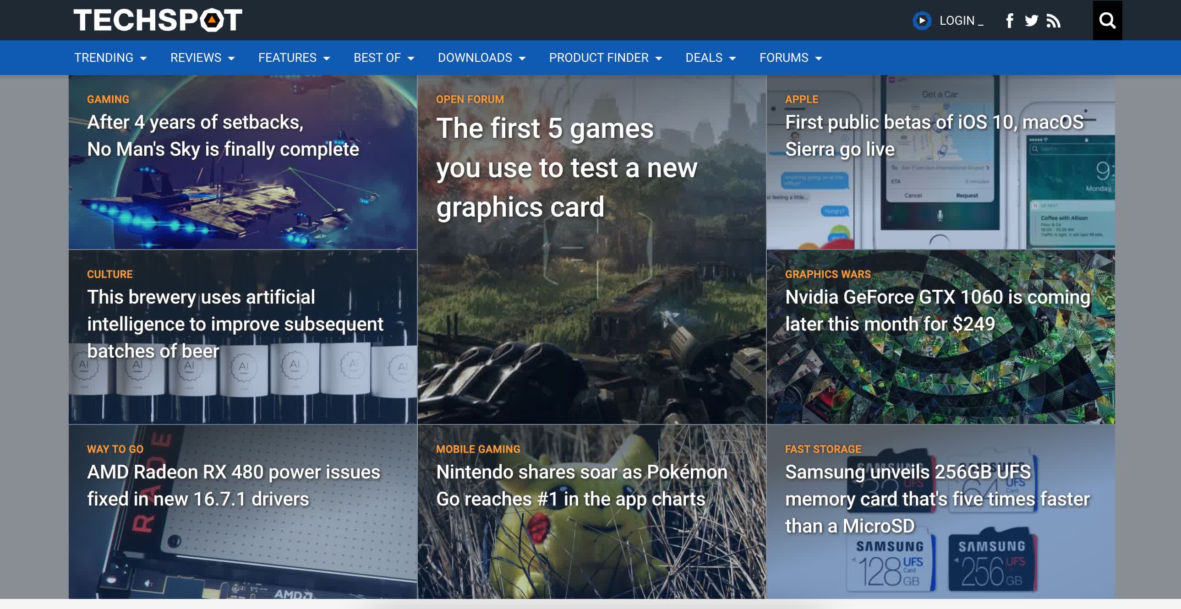
Task: Read the Nintendo shares Pokémon Go story
Action: coord(582,485)
